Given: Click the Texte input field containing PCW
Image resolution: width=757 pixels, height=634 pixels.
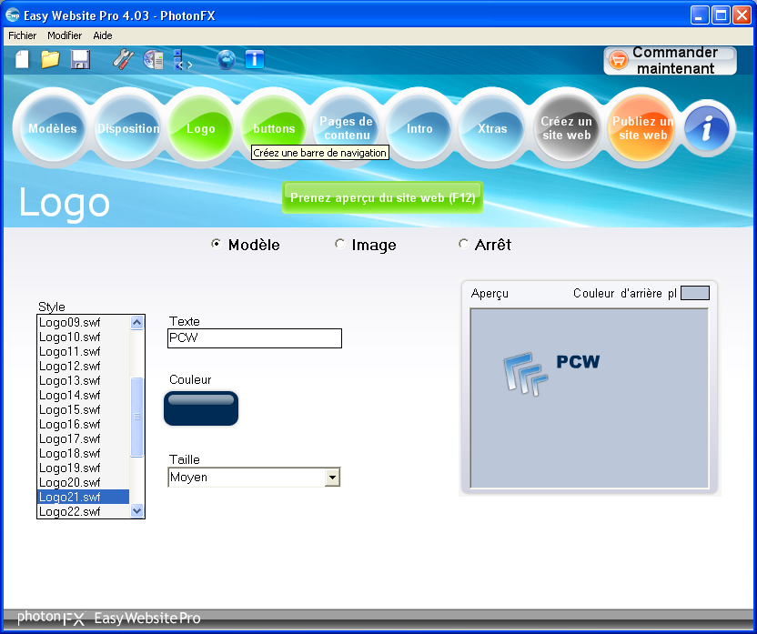Looking at the screenshot, I should click(x=255, y=338).
